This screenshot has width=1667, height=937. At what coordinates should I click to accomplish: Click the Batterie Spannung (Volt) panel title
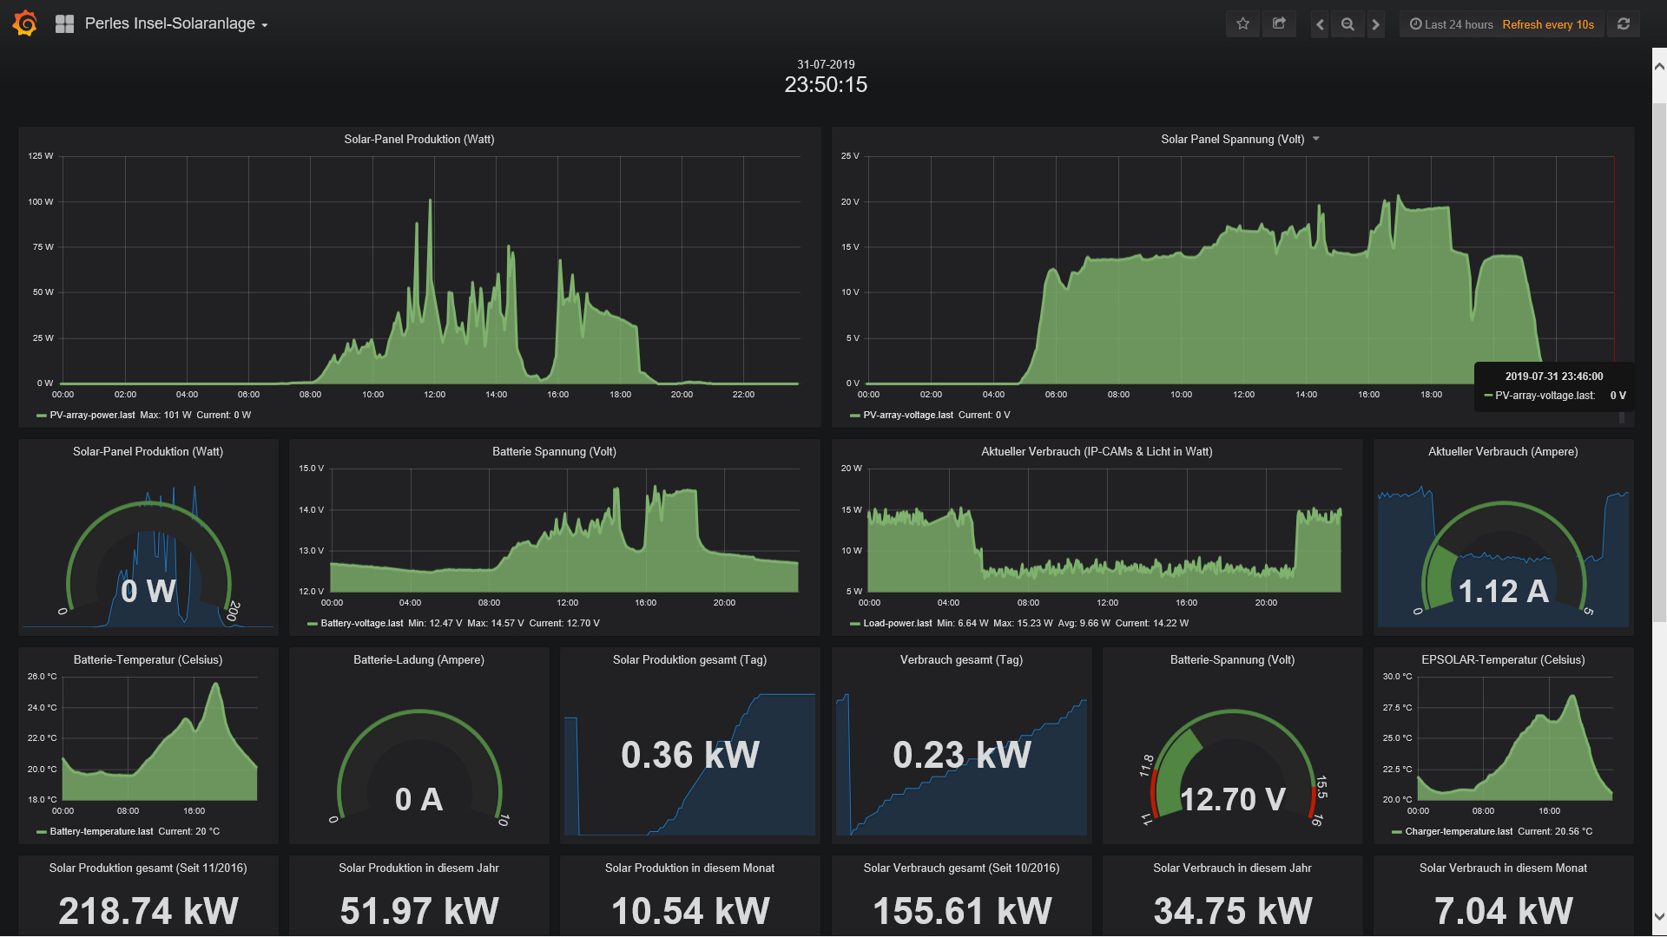[x=554, y=452]
